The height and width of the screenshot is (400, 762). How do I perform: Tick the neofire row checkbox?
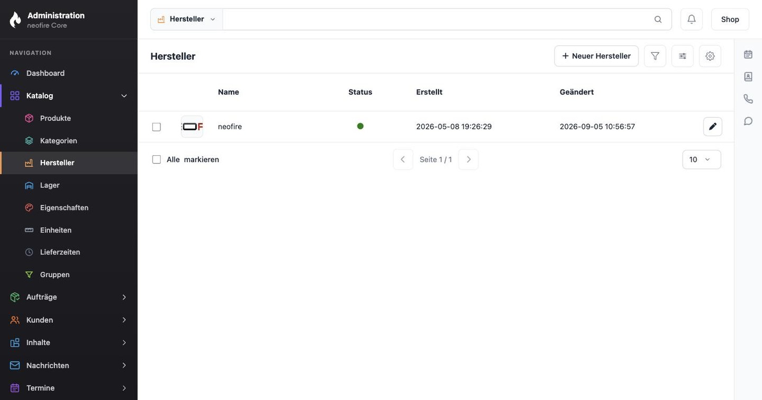tap(157, 127)
